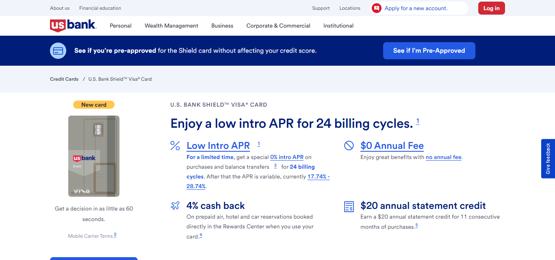
Task: Click the New card yellow badge
Action: [94, 105]
